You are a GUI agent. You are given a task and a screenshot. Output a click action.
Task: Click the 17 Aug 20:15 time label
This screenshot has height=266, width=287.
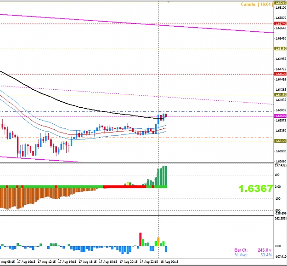[129, 262]
